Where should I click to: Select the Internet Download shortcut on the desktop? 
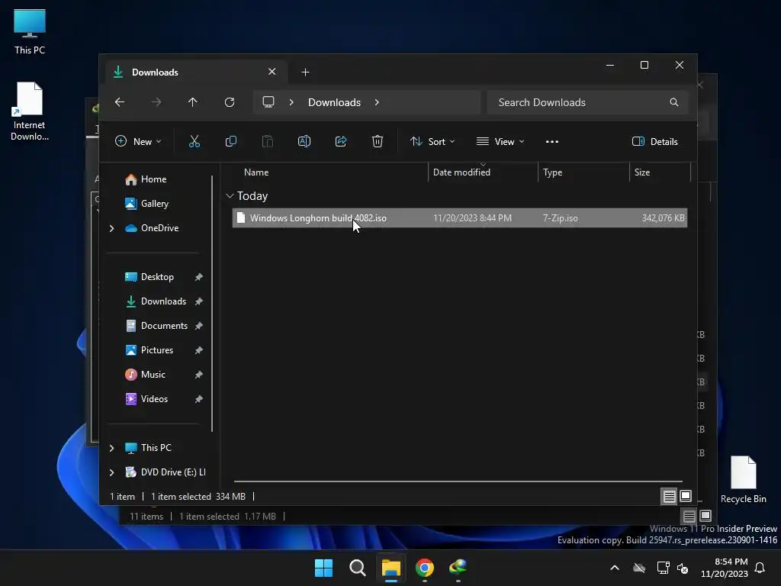pos(30,111)
